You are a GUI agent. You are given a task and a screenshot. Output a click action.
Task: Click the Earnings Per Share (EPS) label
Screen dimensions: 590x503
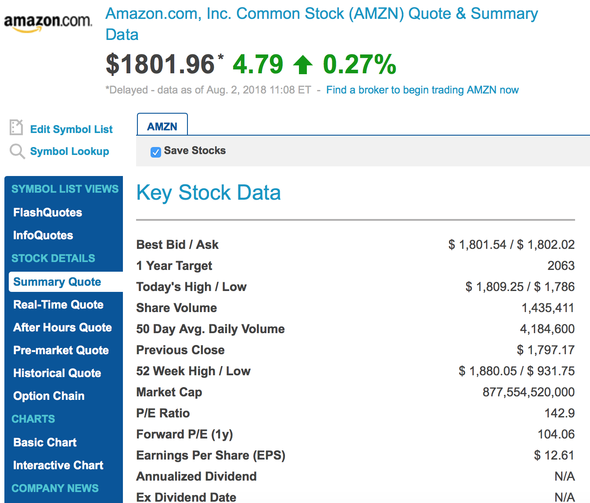pyautogui.click(x=211, y=455)
